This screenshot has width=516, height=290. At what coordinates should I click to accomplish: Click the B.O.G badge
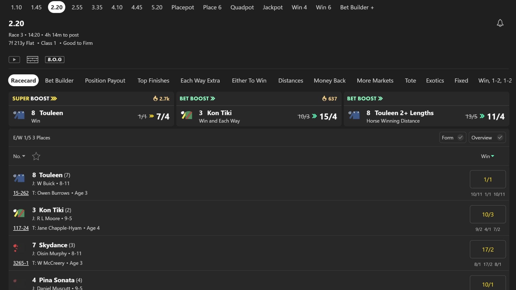click(x=55, y=59)
